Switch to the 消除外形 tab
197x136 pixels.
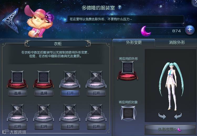[x=177, y=43]
